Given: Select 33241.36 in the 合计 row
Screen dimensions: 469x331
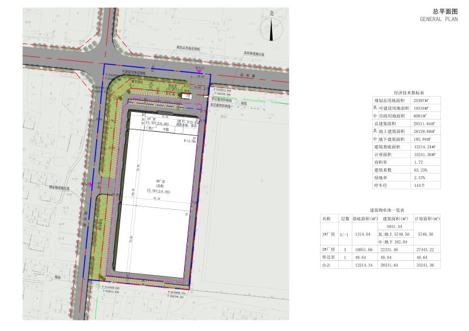Looking at the screenshot, I should (x=425, y=265).
